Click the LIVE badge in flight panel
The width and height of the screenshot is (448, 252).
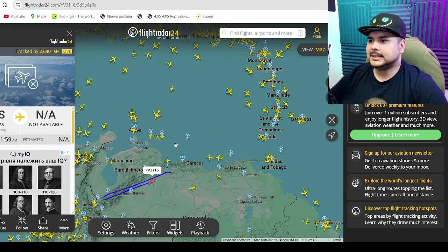click(x=67, y=51)
